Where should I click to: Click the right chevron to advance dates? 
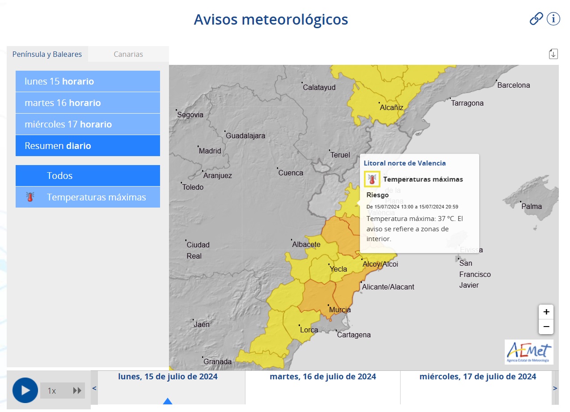(555, 388)
